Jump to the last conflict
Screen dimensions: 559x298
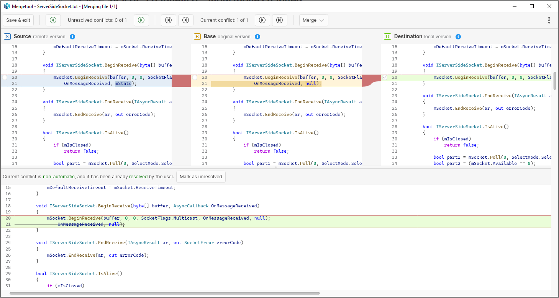[279, 20]
